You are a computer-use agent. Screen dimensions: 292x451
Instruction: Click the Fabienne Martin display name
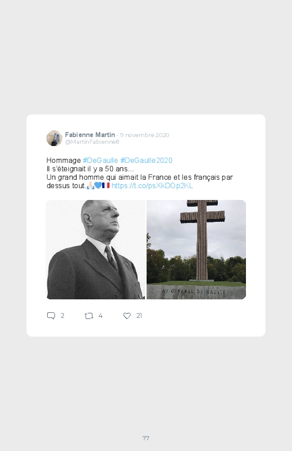click(x=90, y=135)
